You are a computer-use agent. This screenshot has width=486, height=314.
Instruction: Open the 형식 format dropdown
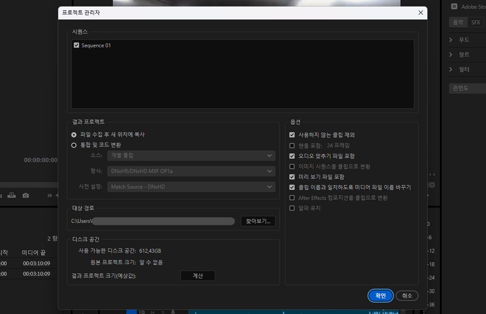pos(191,171)
